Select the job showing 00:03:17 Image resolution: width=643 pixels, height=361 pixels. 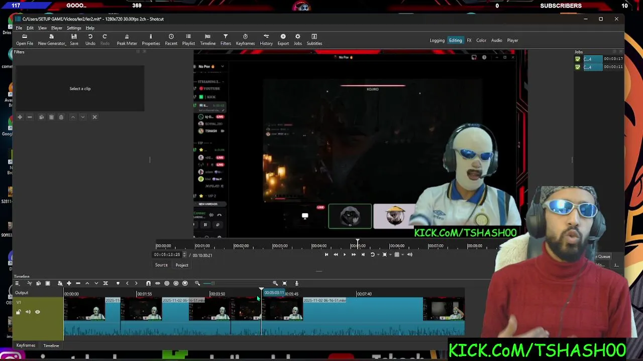600,59
